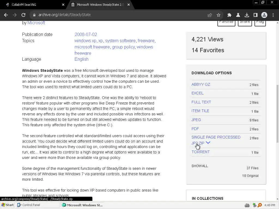
Task: Click the network tray icon
Action: (x=255, y=205)
